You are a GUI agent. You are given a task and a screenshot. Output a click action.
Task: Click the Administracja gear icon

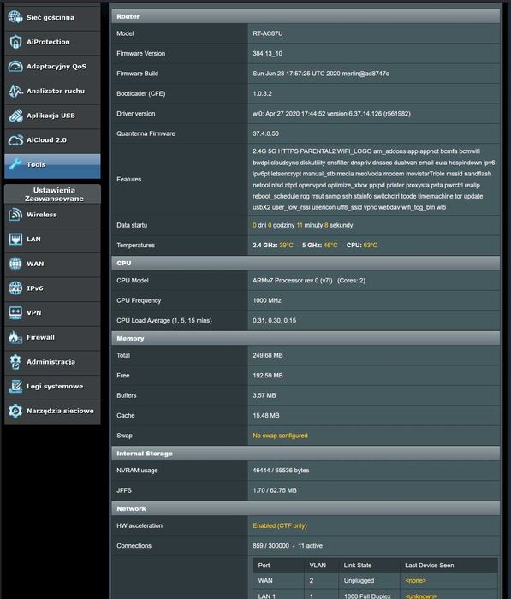click(15, 362)
